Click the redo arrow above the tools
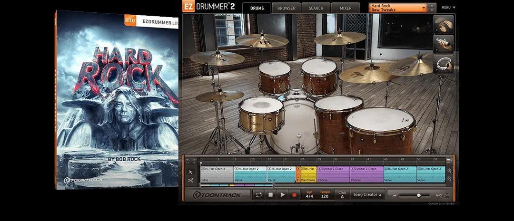This screenshot has height=221, width=514. pyautogui.click(x=194, y=160)
